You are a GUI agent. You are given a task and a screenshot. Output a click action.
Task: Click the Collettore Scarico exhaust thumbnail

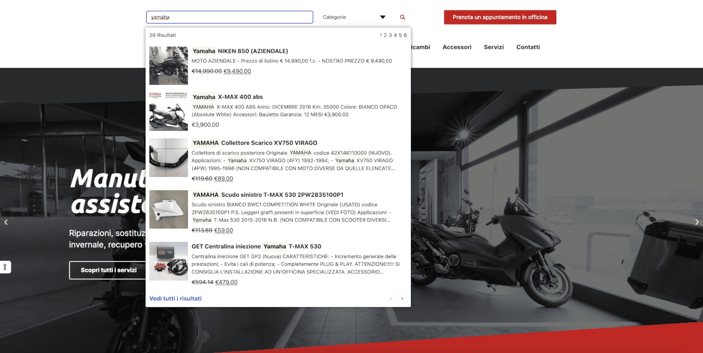pos(169,157)
